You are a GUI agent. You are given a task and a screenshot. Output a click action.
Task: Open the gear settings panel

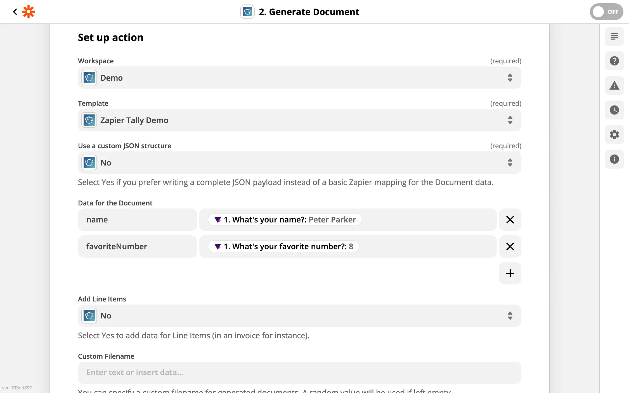(614, 135)
